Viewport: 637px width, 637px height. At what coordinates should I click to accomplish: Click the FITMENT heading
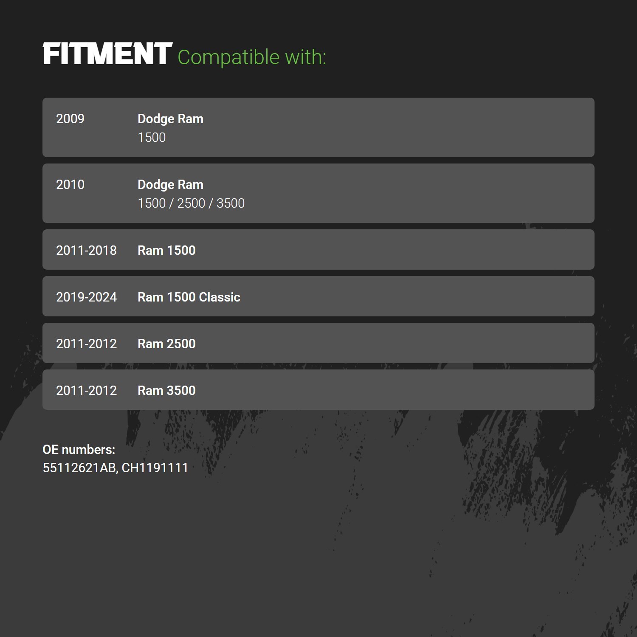click(x=107, y=54)
